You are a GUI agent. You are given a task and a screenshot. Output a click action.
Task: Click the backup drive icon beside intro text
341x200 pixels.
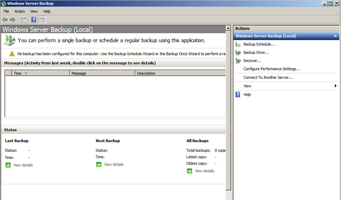10,40
